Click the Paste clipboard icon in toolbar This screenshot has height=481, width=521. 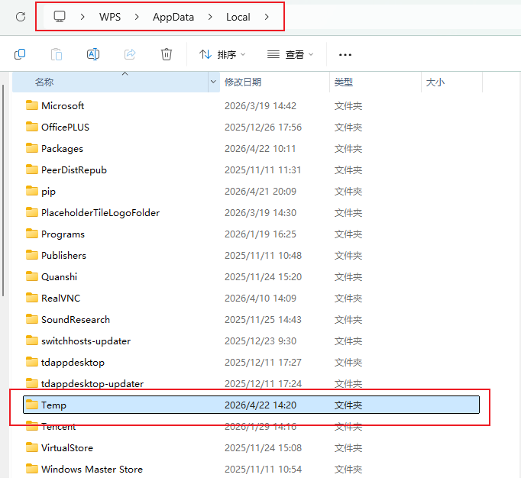click(x=57, y=54)
